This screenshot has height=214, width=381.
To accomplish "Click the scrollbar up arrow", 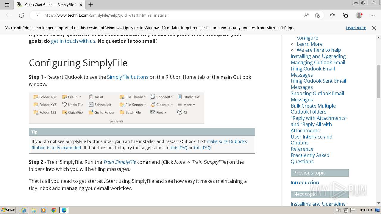I will tap(379, 37).
